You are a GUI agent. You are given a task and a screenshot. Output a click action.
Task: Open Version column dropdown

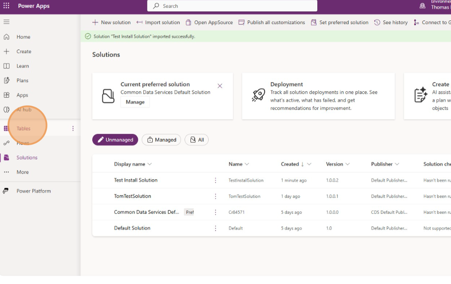[x=347, y=164]
